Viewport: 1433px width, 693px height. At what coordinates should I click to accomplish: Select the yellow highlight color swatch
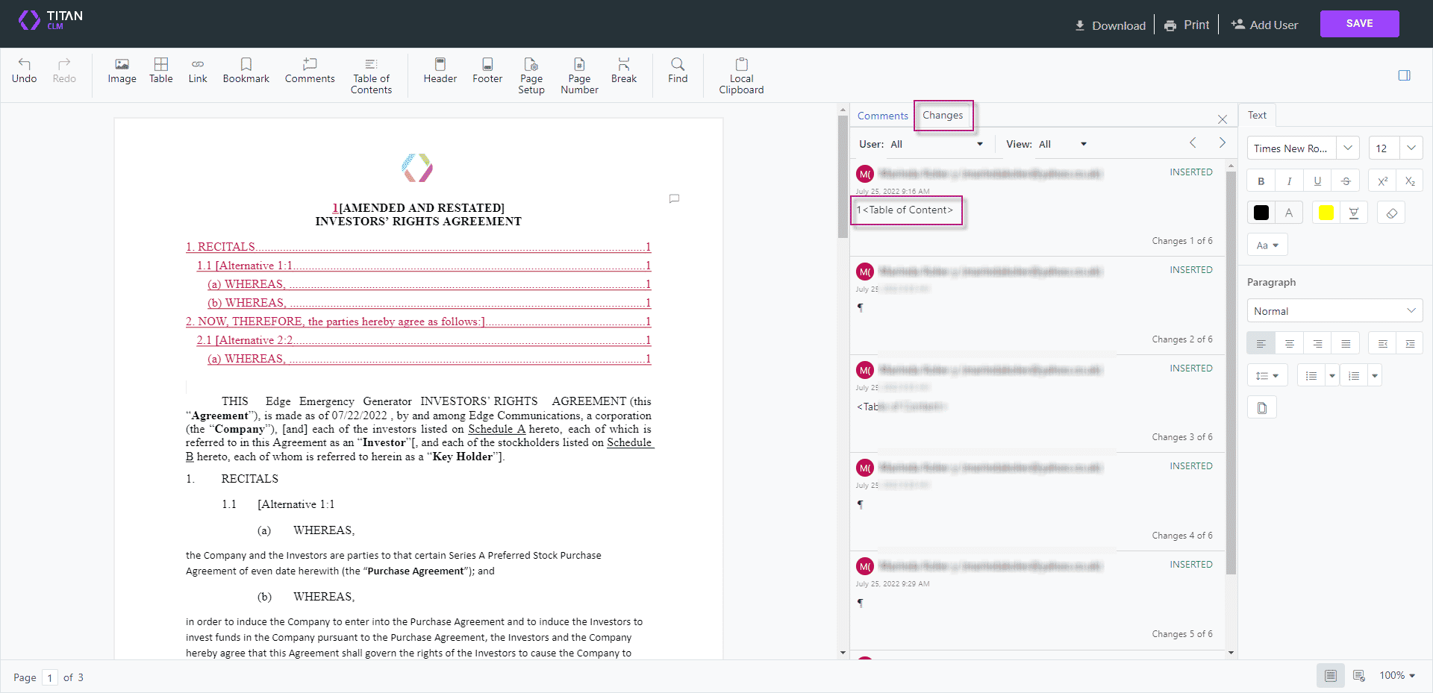pyautogui.click(x=1326, y=212)
